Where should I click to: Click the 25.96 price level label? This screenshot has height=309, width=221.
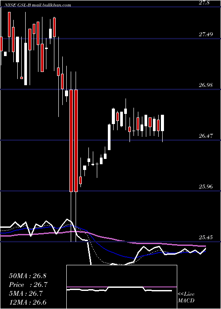pyautogui.click(x=206, y=186)
